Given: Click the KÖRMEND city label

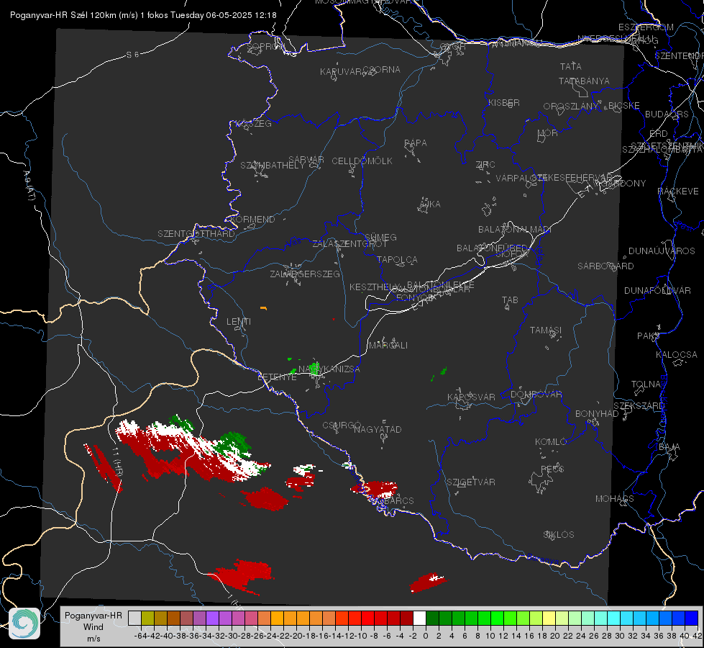Looking at the screenshot, I should pyautogui.click(x=252, y=220).
